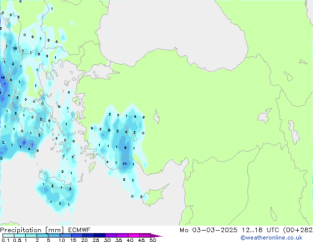Click the '11' precipitation value on the map
Screen dimensions: 313x242
(124, 164)
